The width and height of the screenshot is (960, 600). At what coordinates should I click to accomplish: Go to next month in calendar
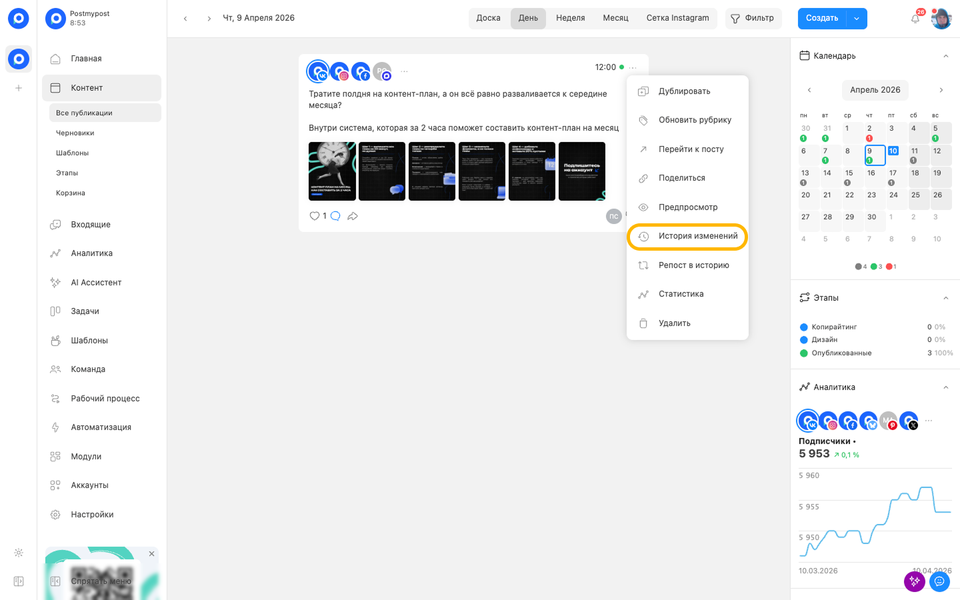(x=941, y=90)
